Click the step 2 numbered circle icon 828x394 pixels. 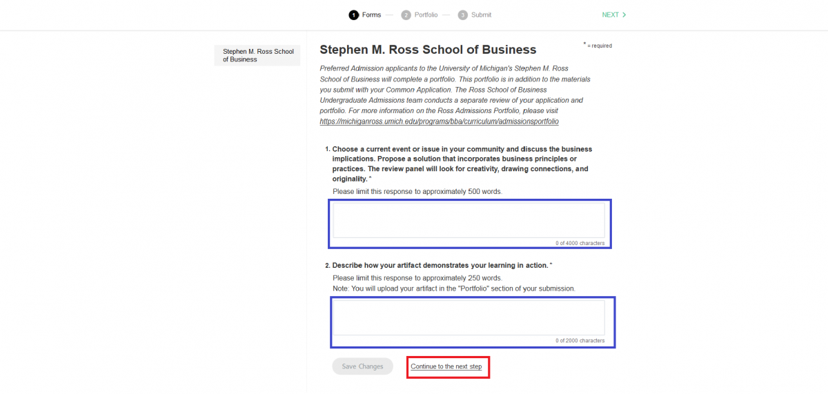click(x=406, y=14)
